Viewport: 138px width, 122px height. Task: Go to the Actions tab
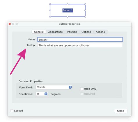pos(100,32)
